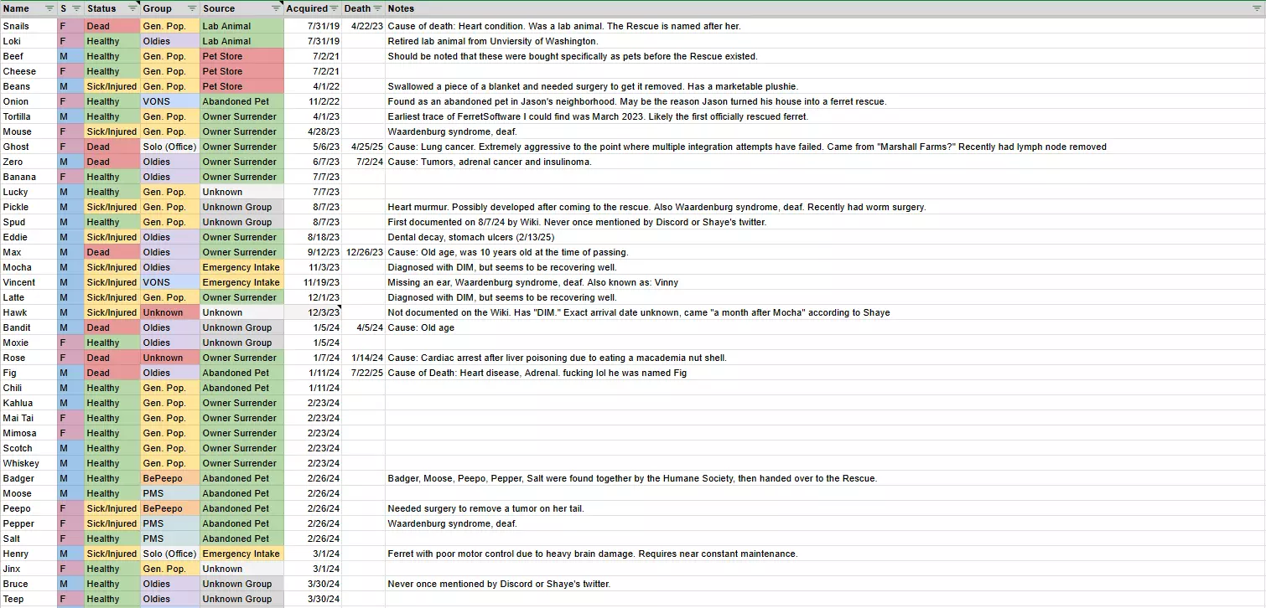Viewport: 1266px width, 608px height.
Task: Select Loki's retired lab animal note
Action: pyautogui.click(x=492, y=41)
